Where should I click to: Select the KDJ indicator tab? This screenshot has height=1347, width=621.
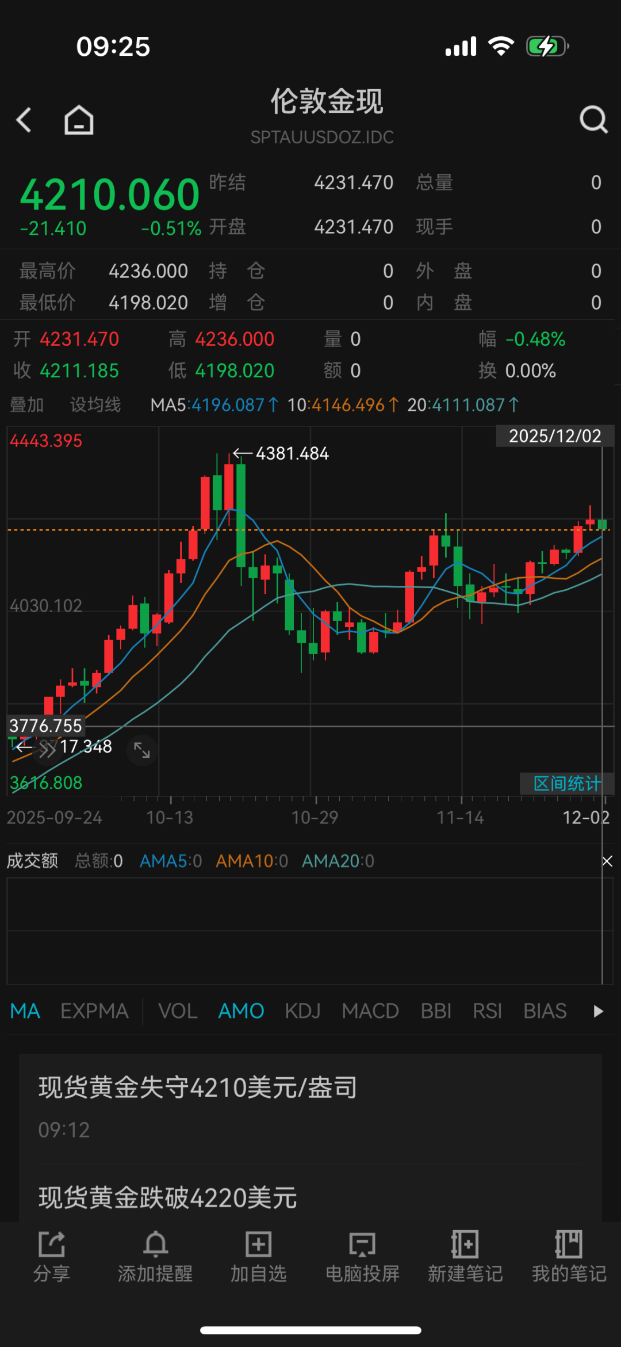(x=302, y=1011)
